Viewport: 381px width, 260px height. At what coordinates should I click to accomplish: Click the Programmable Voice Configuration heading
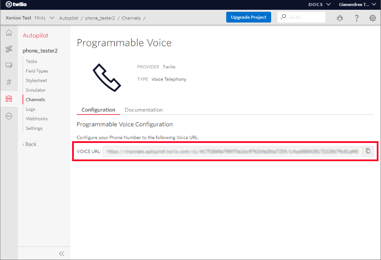coord(125,124)
